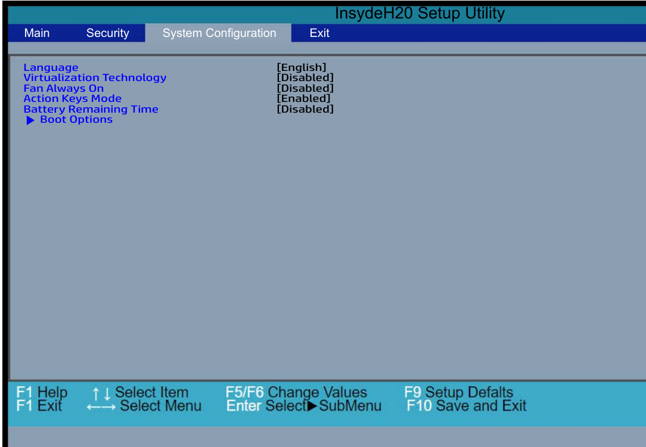
Task: Toggle Action Keys Mode [Enabled] value
Action: [304, 98]
